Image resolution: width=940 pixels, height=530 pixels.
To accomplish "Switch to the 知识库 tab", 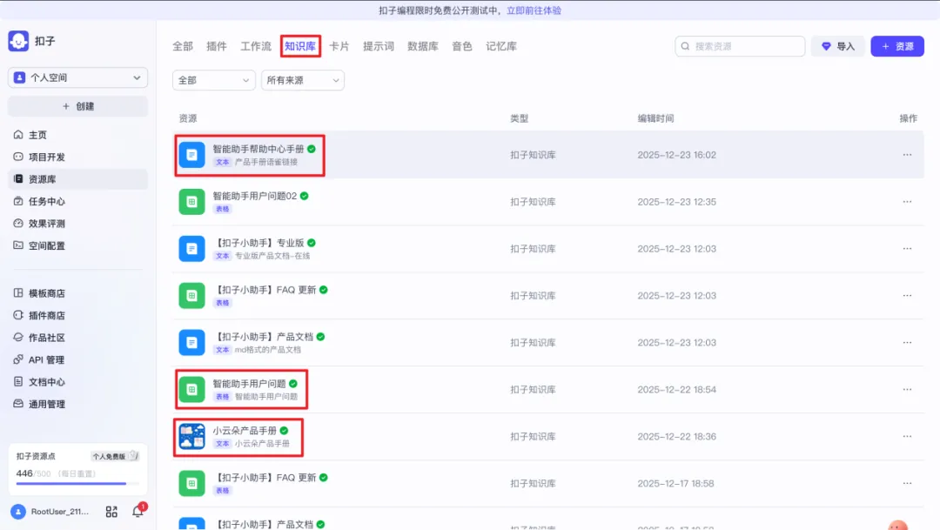I will (x=299, y=46).
